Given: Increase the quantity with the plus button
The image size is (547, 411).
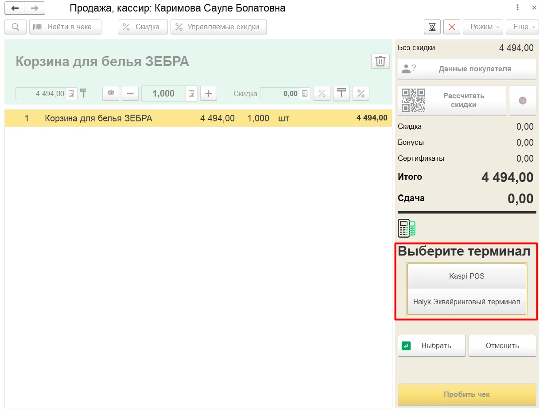Looking at the screenshot, I should (x=209, y=93).
